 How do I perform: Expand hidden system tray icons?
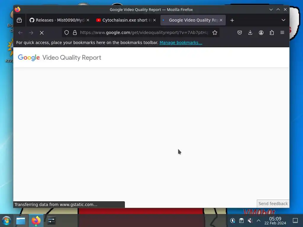pos(259,220)
